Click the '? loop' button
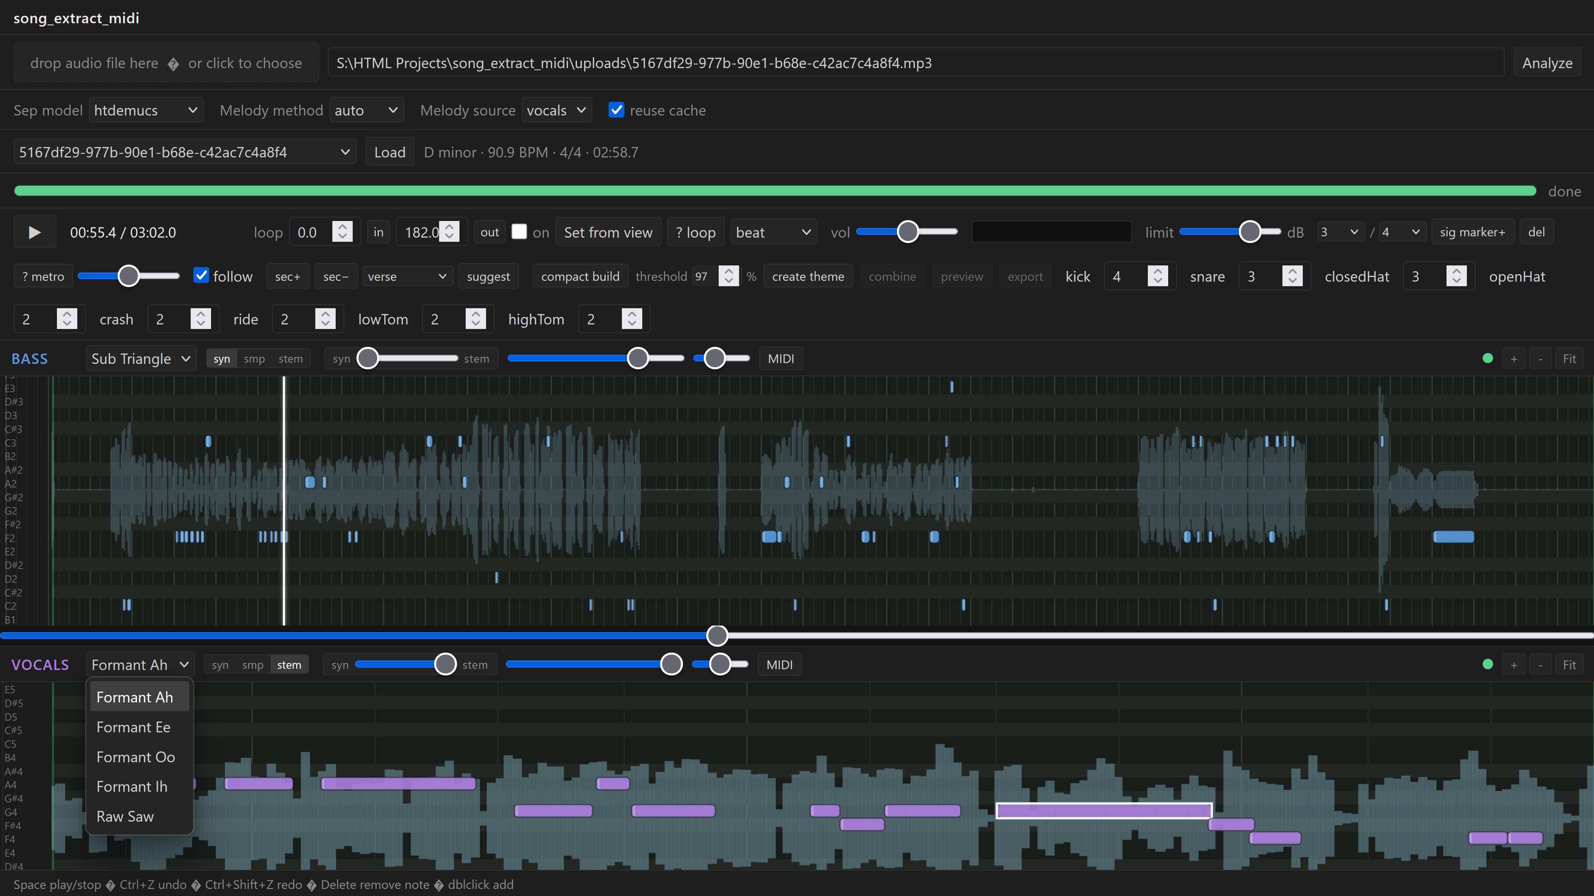The image size is (1594, 896). 695,232
